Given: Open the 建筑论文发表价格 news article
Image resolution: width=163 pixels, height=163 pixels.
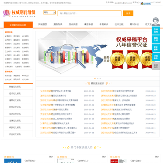Looking at the screenshot, I should [x=59, y=96].
